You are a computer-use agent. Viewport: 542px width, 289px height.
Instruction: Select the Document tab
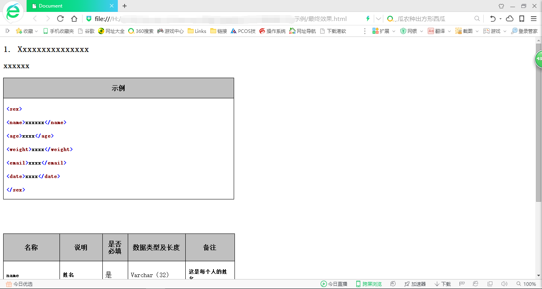tap(72, 6)
